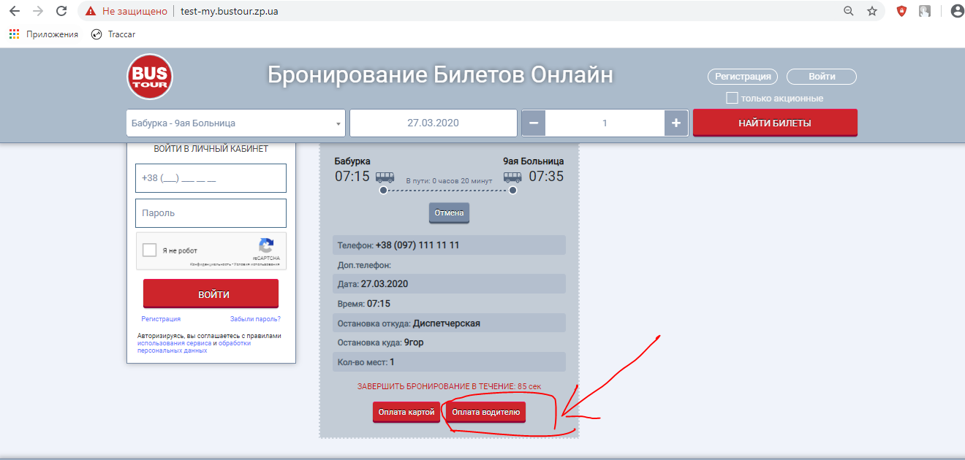Open the red shield extension

[901, 11]
